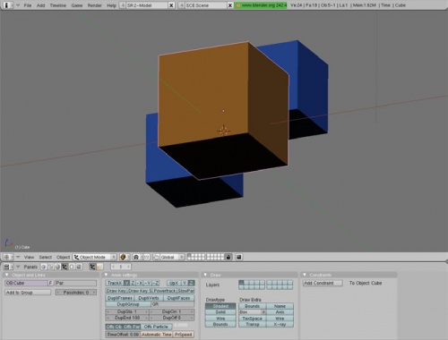Enable X-ray in Draw Extra

click(280, 325)
